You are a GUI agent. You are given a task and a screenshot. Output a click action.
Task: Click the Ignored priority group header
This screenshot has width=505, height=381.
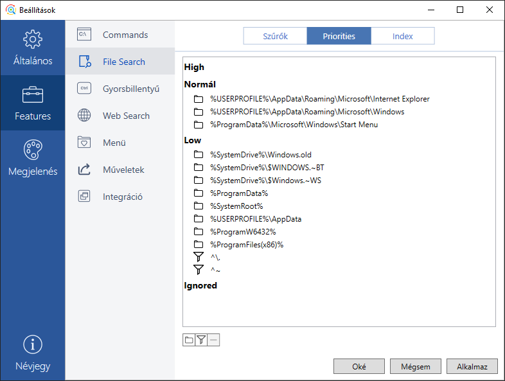click(x=200, y=285)
